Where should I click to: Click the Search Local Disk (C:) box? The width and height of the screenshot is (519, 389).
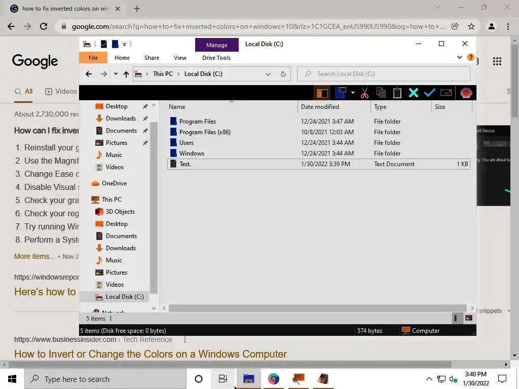point(384,74)
